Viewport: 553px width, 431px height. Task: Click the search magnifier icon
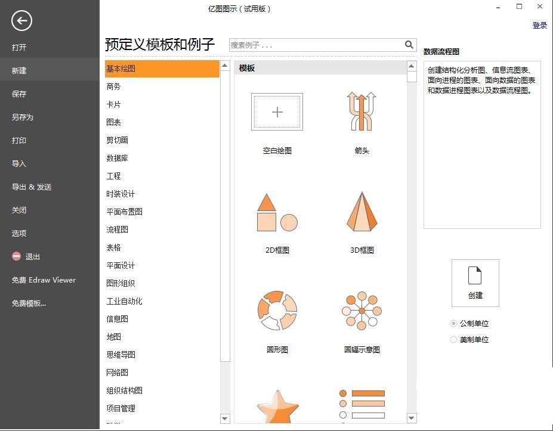[x=409, y=45]
